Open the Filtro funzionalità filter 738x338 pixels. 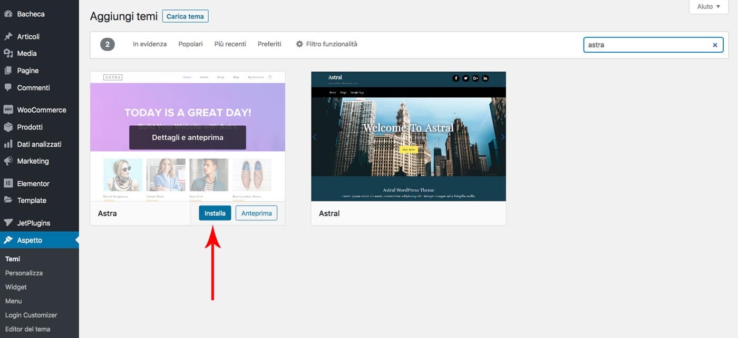click(x=326, y=44)
